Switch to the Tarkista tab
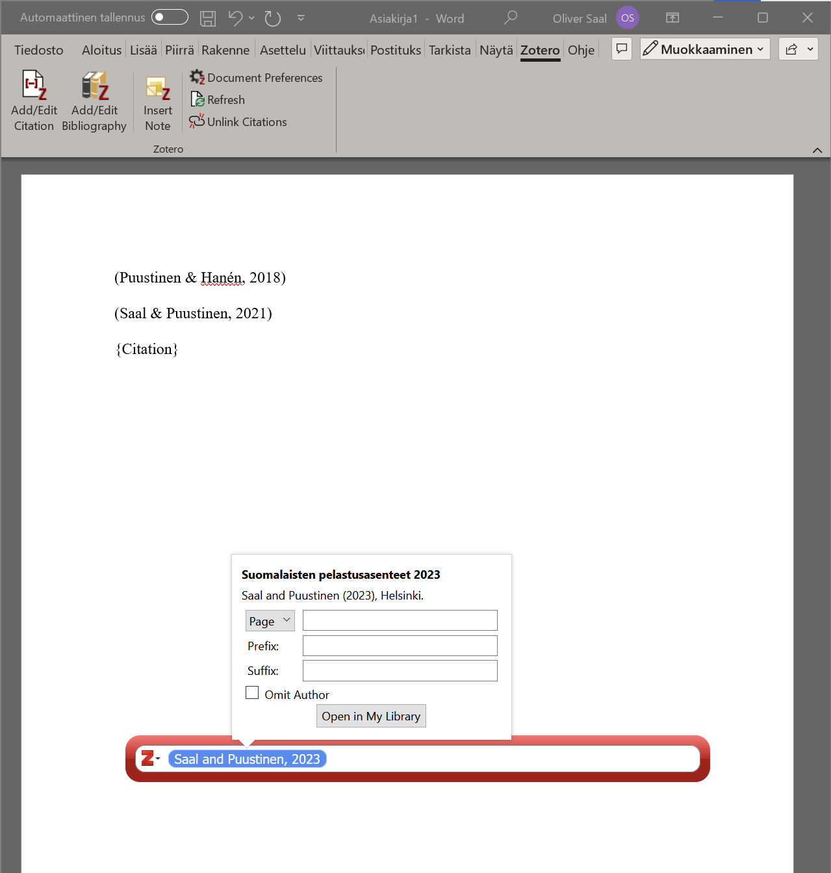 450,50
